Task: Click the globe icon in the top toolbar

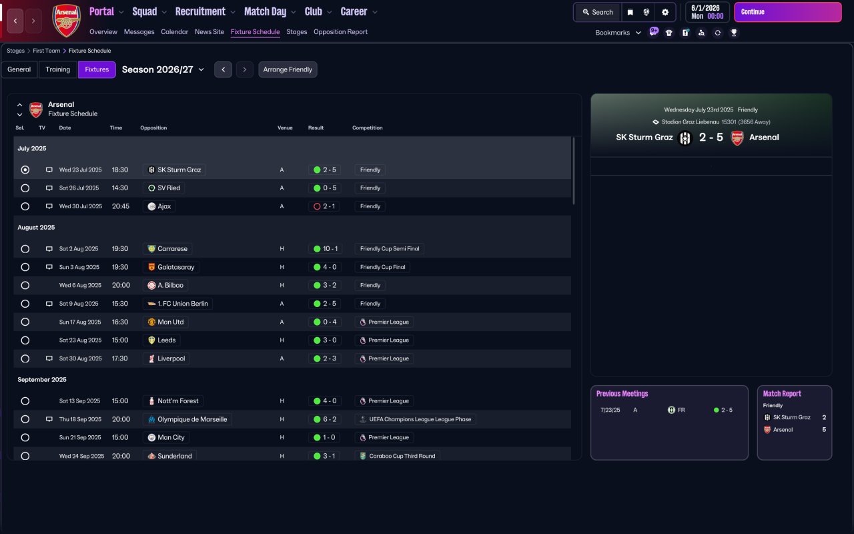Action: click(x=647, y=12)
